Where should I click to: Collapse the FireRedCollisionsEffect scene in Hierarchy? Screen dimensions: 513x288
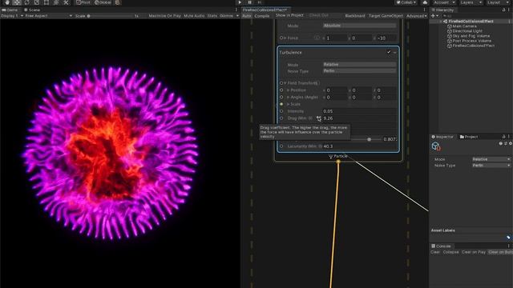pyautogui.click(x=441, y=22)
